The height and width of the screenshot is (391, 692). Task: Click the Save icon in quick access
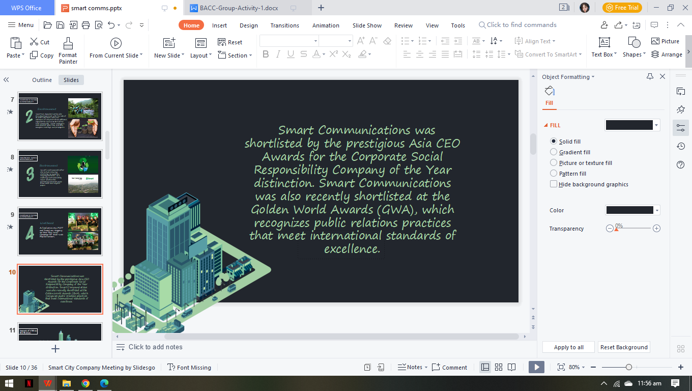[x=60, y=25]
